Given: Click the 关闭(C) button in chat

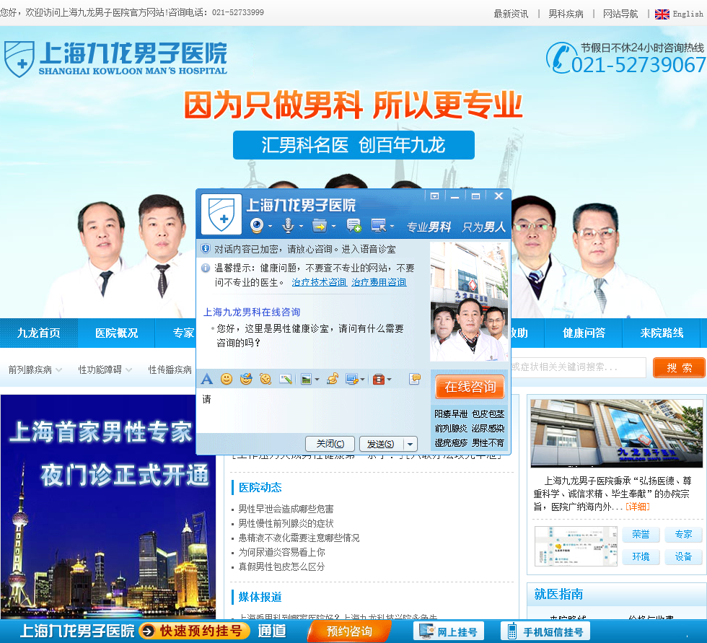Looking at the screenshot, I should [330, 444].
